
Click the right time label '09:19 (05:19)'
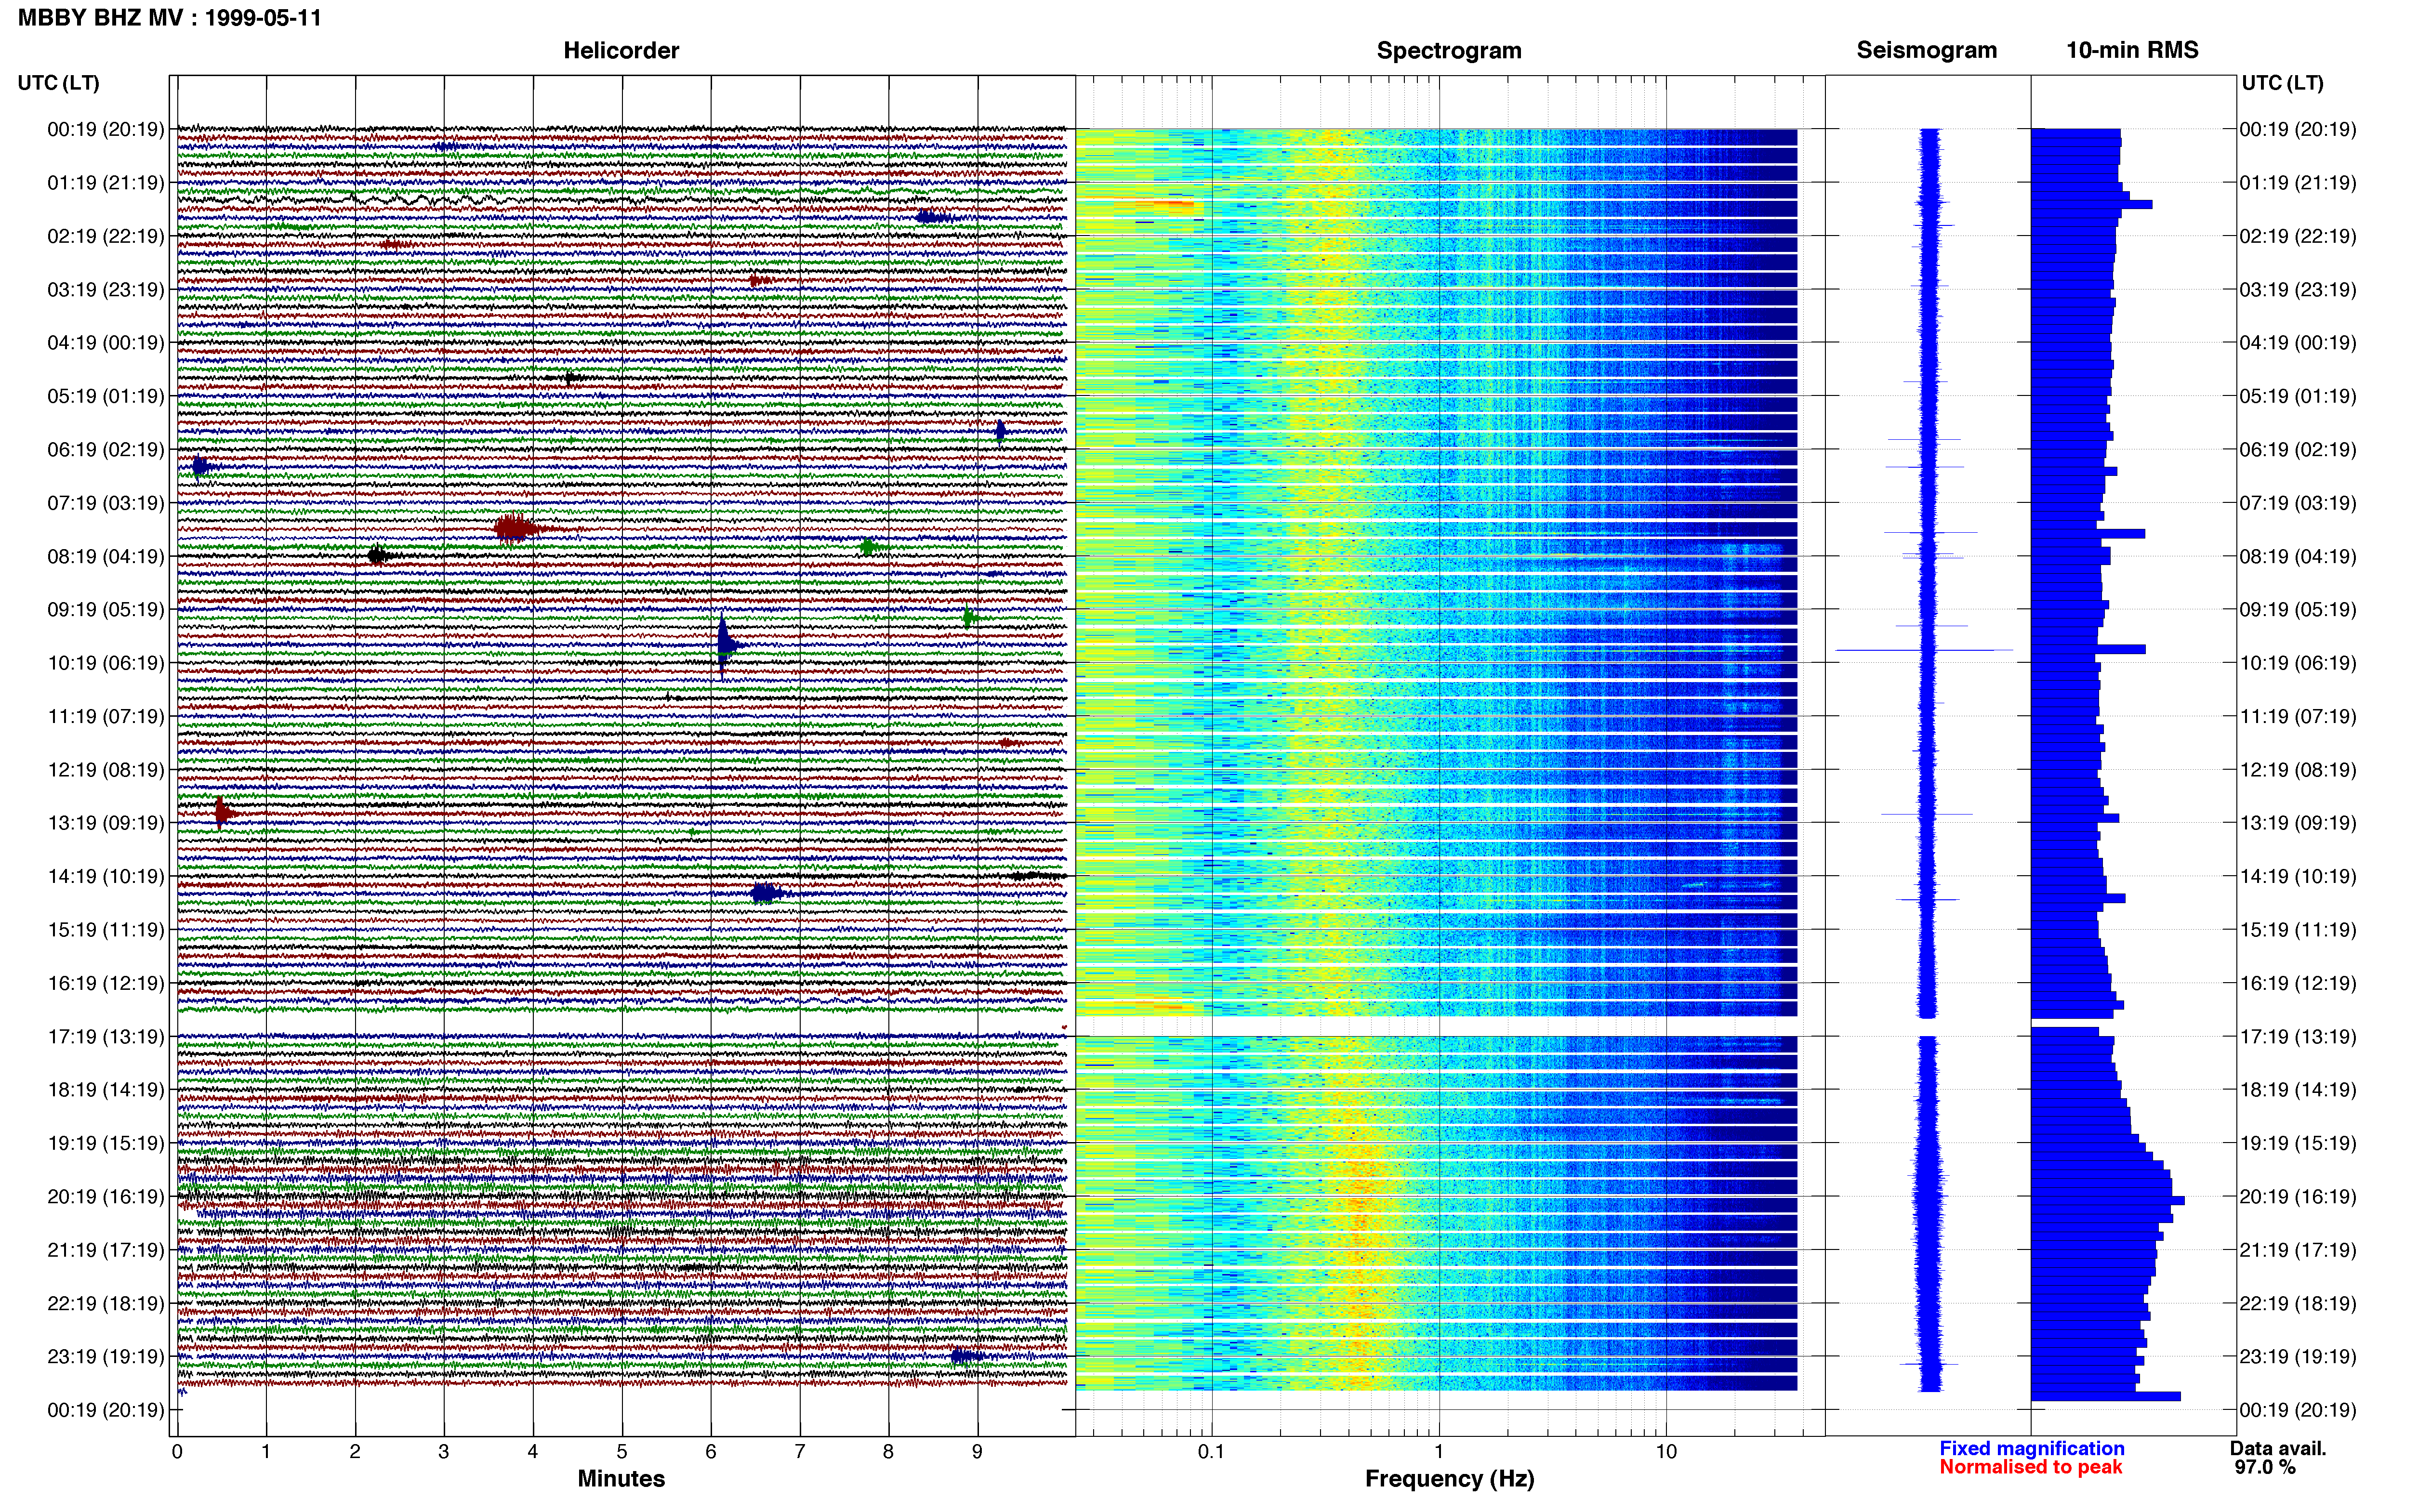click(2298, 610)
